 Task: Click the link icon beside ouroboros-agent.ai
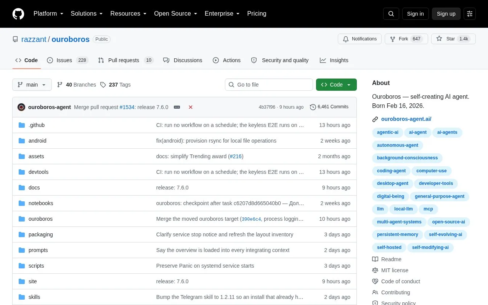click(x=375, y=119)
